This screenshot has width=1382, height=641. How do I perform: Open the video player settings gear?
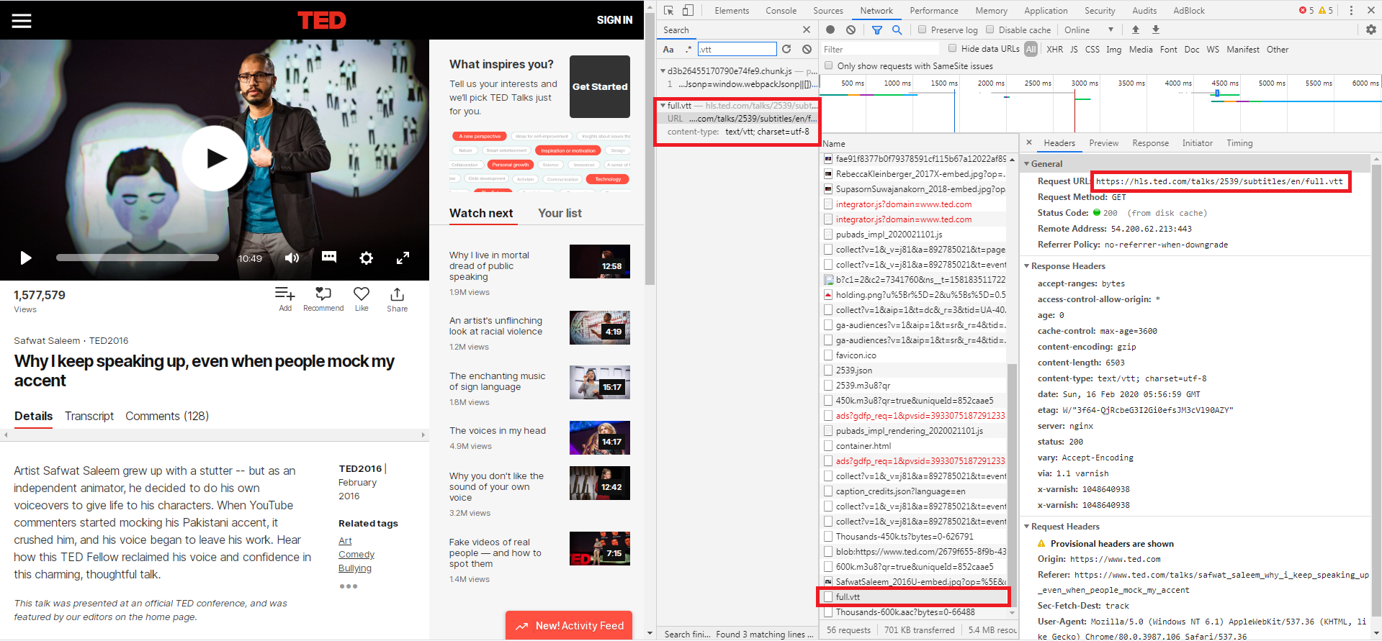pos(367,258)
